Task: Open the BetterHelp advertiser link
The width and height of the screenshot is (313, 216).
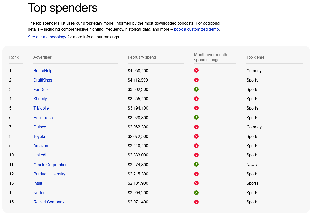Action: 43,71
